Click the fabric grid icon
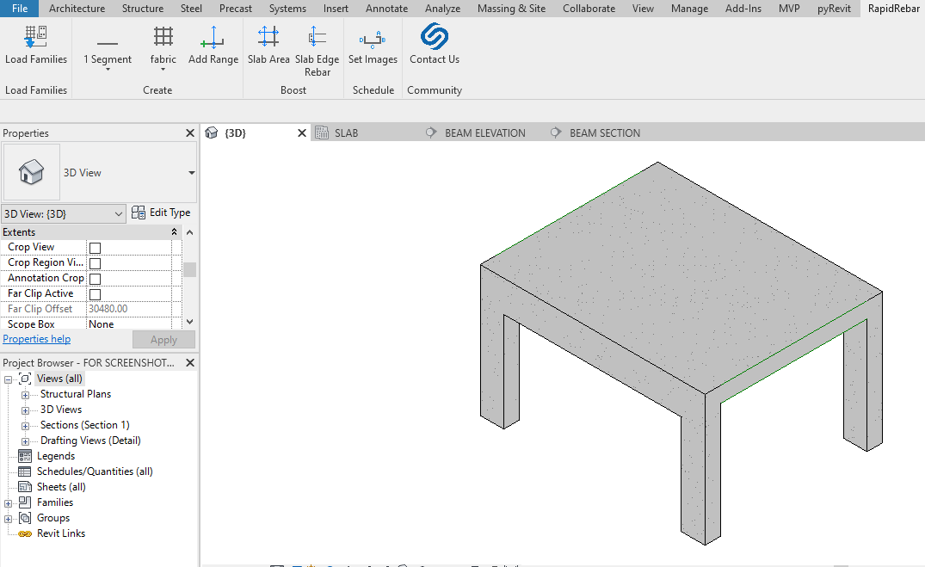Image resolution: width=925 pixels, height=567 pixels. [163, 37]
